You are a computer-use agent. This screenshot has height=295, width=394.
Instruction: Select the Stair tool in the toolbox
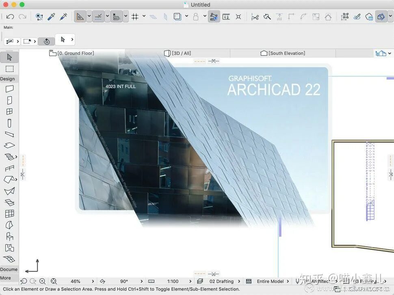(9, 157)
